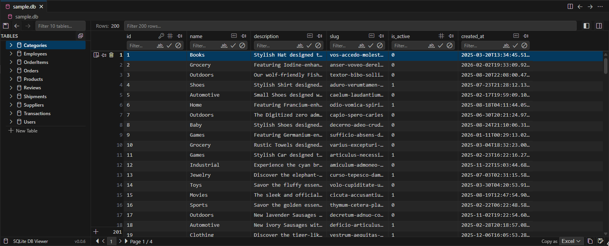This screenshot has width=609, height=246.
Task: Jump to the first page arrow
Action: coord(98,241)
